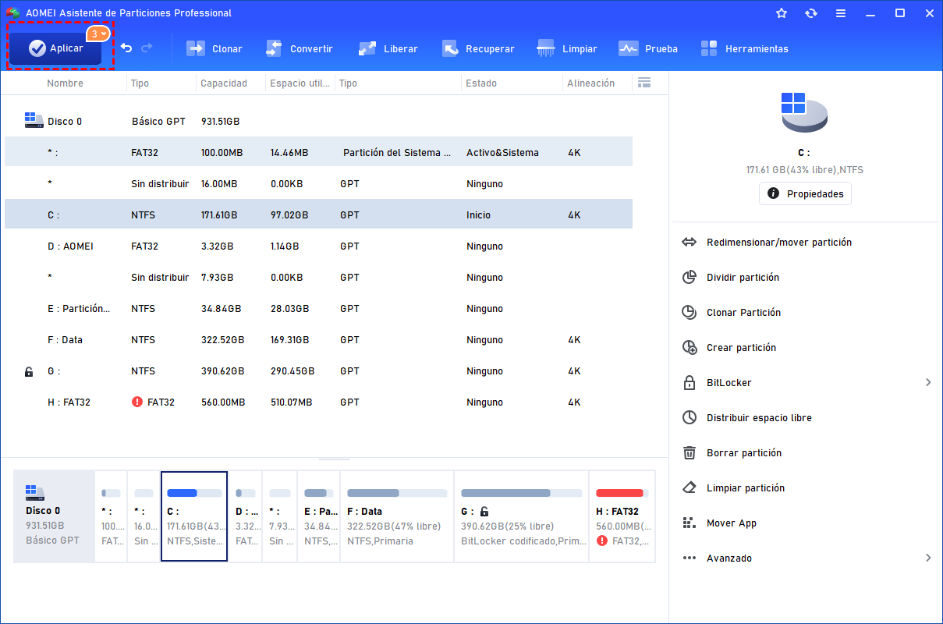The height and width of the screenshot is (624, 943).
Task: Select the 16.00MB Sin distribuir row
Action: point(318,184)
